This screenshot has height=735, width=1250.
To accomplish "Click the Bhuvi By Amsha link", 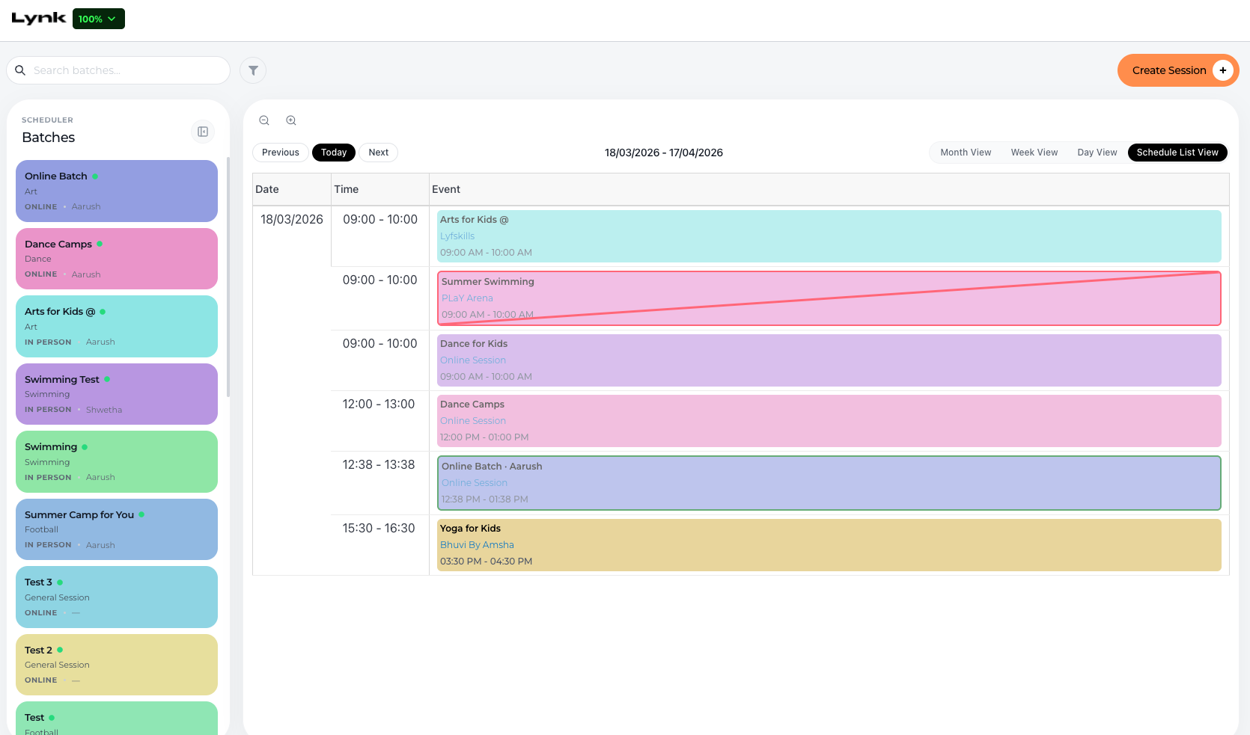I will (x=477, y=545).
